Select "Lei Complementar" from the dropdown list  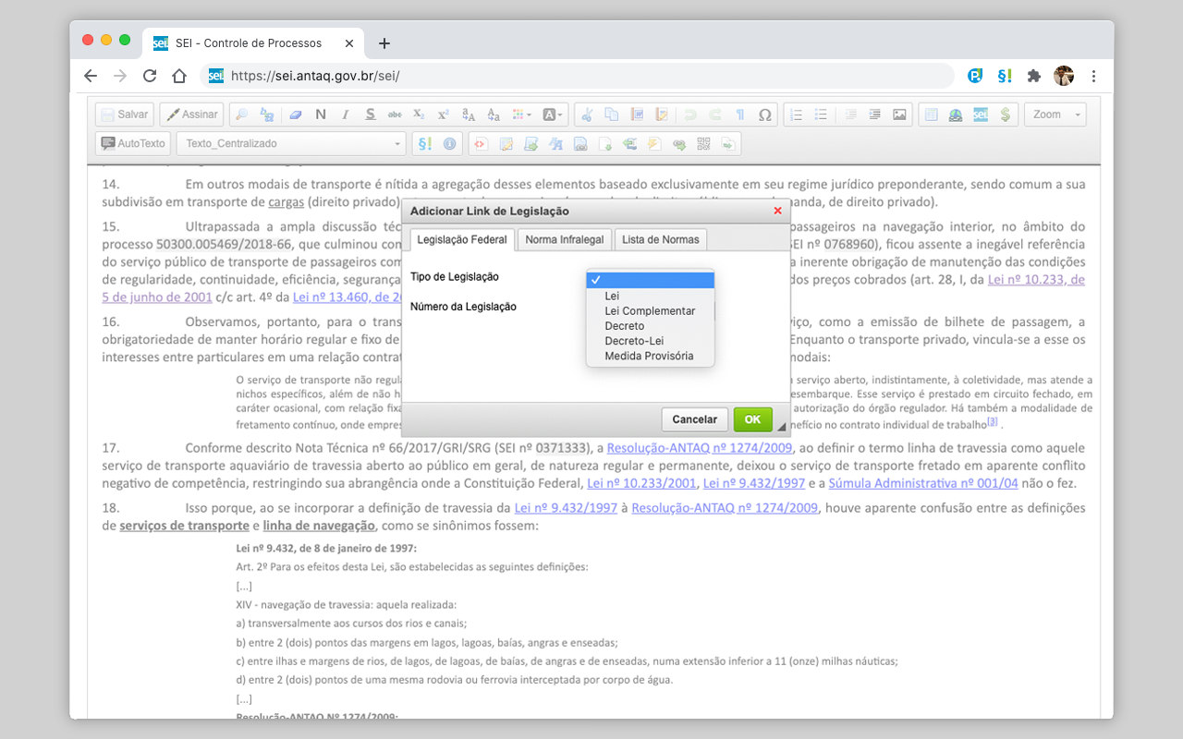click(x=650, y=311)
